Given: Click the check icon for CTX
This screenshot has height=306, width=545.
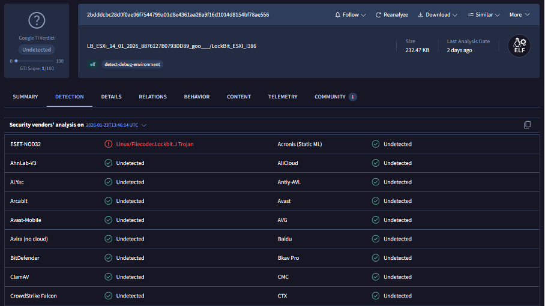Looking at the screenshot, I should tap(375, 296).
